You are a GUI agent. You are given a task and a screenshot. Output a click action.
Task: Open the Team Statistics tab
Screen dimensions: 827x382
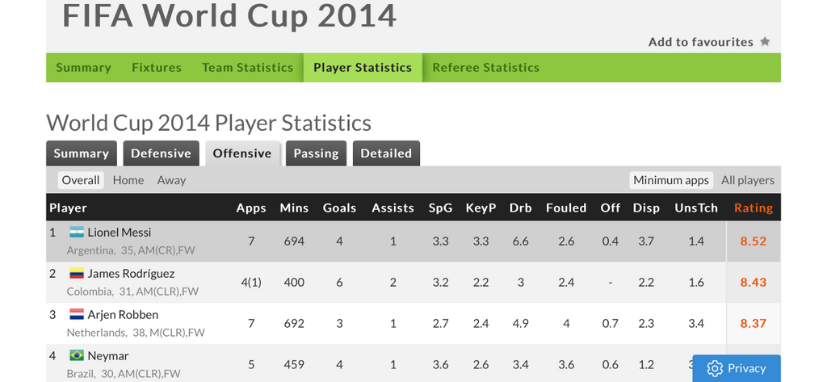click(x=247, y=68)
